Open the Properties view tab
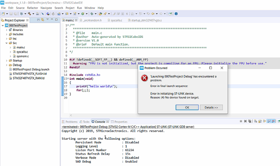This screenshot has width=280, height=166. (119, 122)
